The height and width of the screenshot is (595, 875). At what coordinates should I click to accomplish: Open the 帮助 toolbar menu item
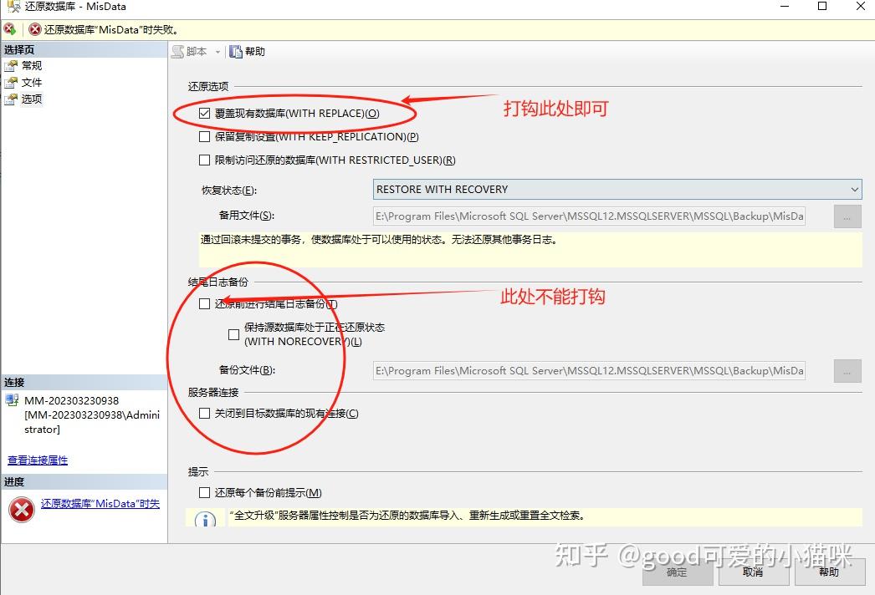pos(252,51)
